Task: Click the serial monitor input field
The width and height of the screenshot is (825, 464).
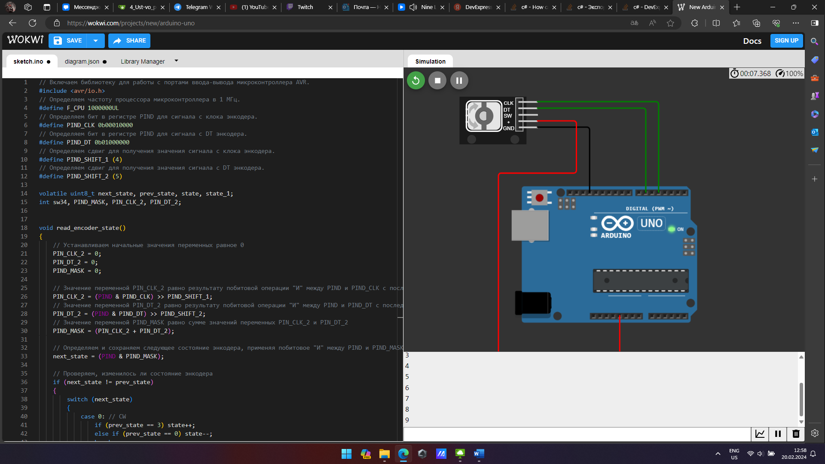Action: pyautogui.click(x=576, y=434)
